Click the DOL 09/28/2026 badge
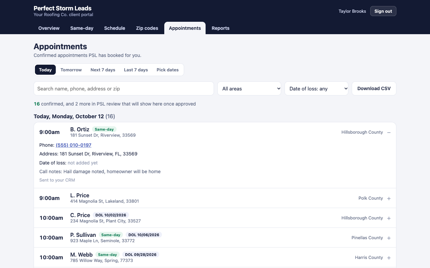 (141, 255)
